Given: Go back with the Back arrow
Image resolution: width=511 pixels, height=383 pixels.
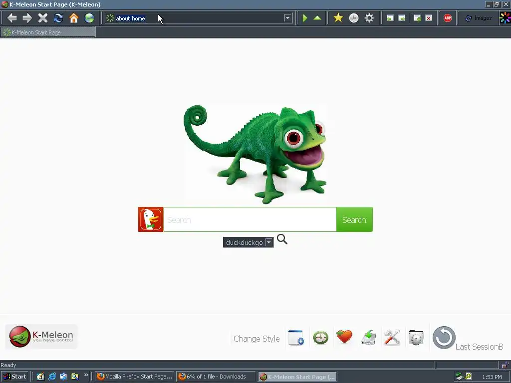Looking at the screenshot, I should point(12,18).
